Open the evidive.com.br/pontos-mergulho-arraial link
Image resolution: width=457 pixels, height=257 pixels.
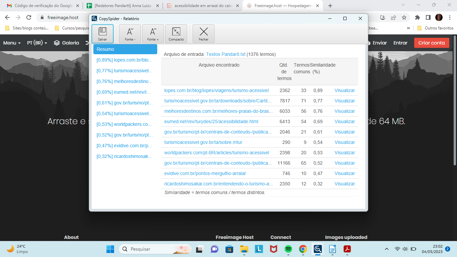205,173
